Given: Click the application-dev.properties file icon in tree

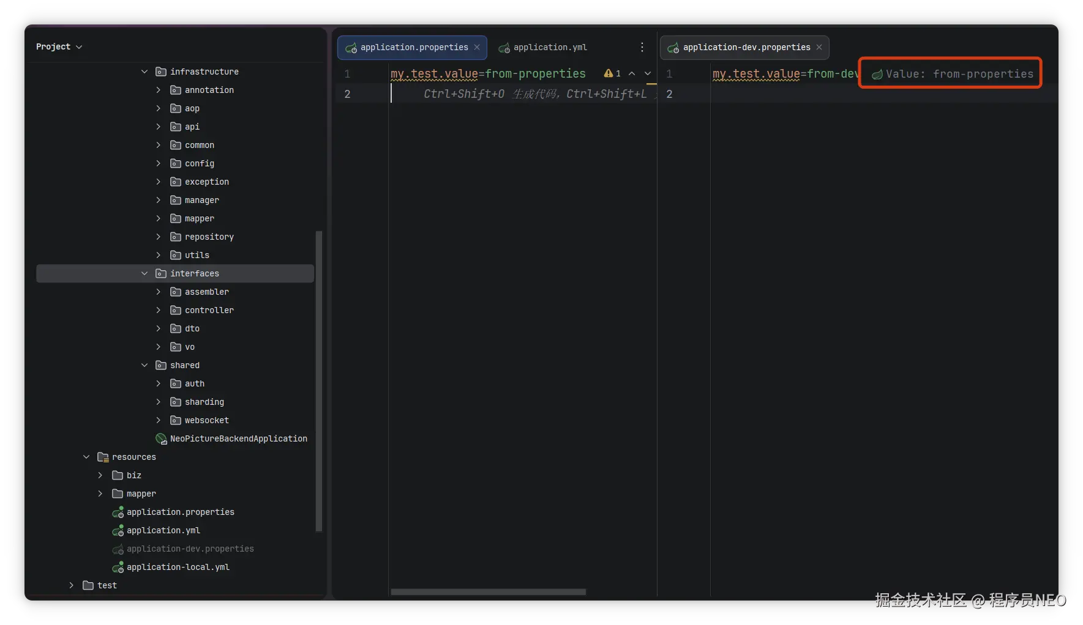Looking at the screenshot, I should 118,549.
